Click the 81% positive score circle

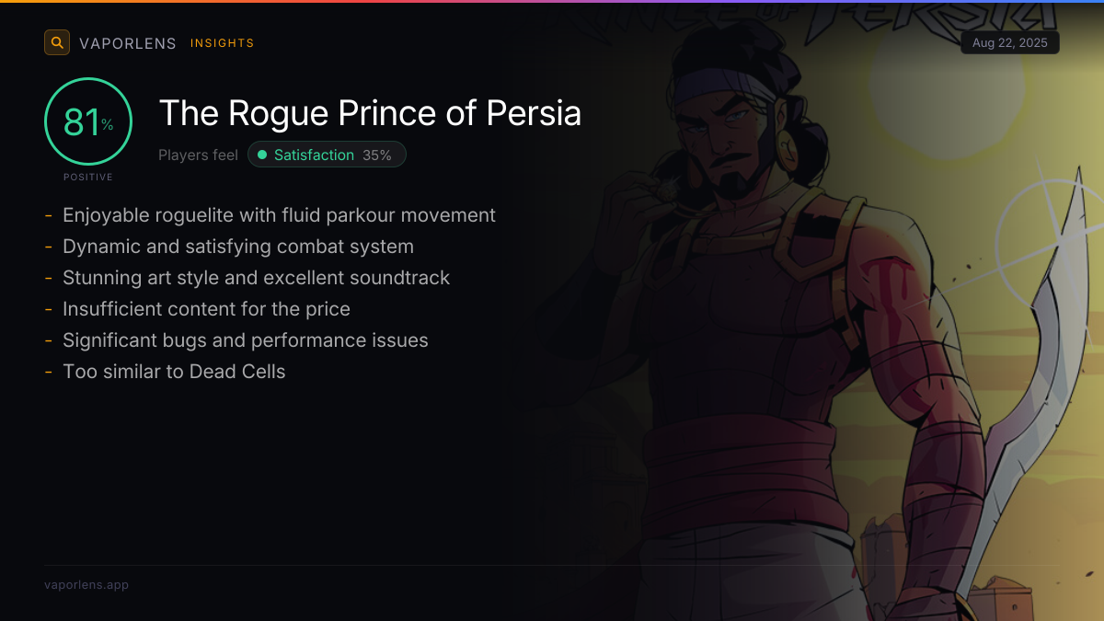(x=88, y=121)
